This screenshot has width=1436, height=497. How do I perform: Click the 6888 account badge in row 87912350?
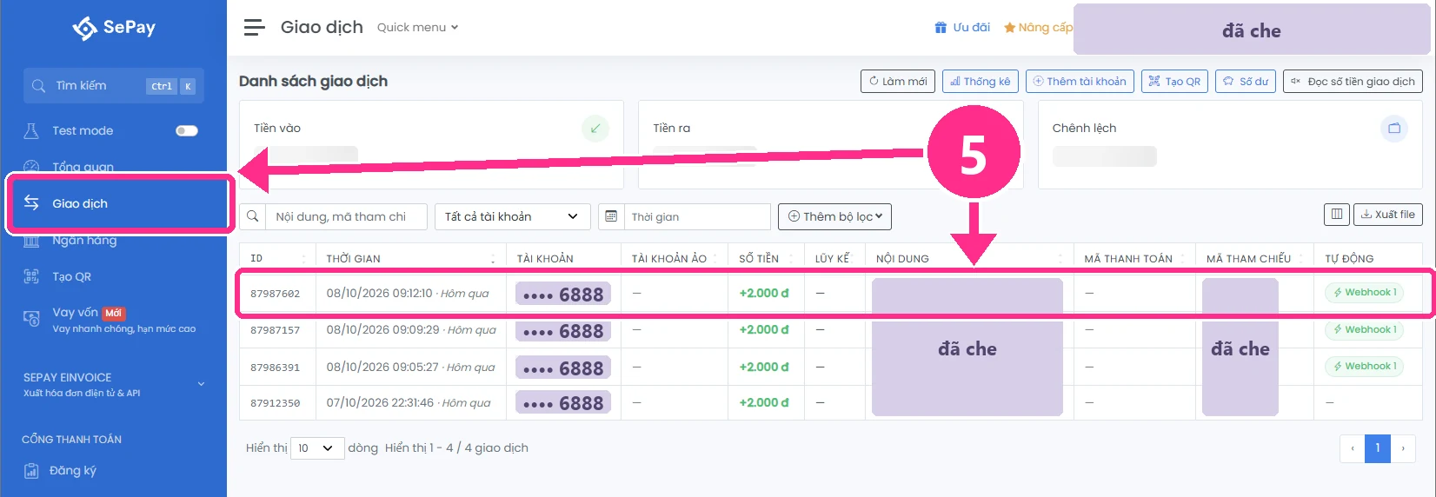click(x=563, y=403)
